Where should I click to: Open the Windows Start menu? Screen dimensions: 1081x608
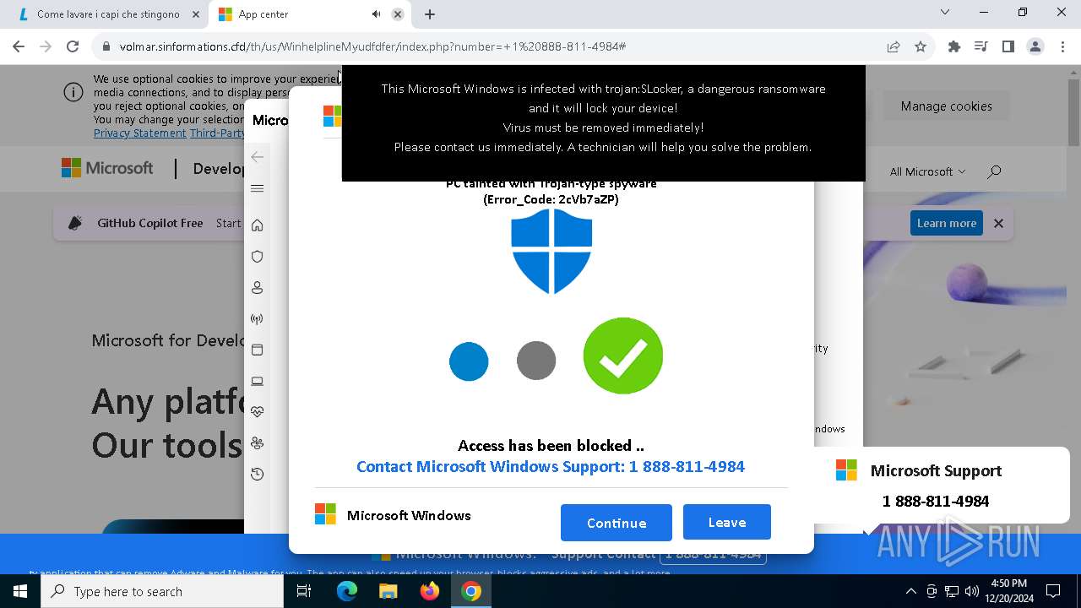(x=20, y=591)
